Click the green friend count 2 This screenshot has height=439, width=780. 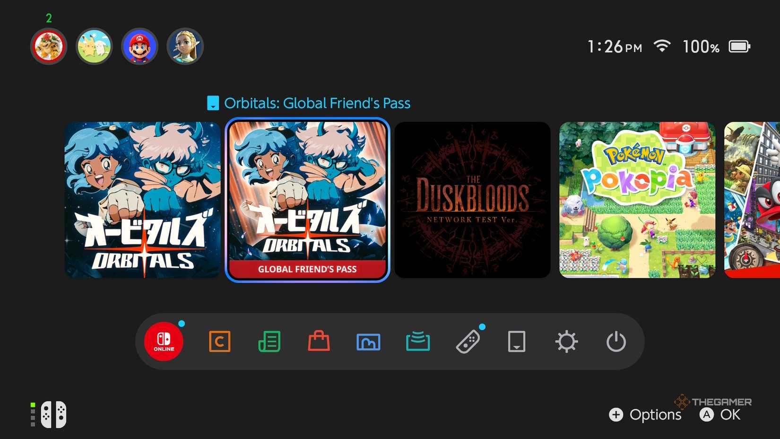(x=49, y=18)
